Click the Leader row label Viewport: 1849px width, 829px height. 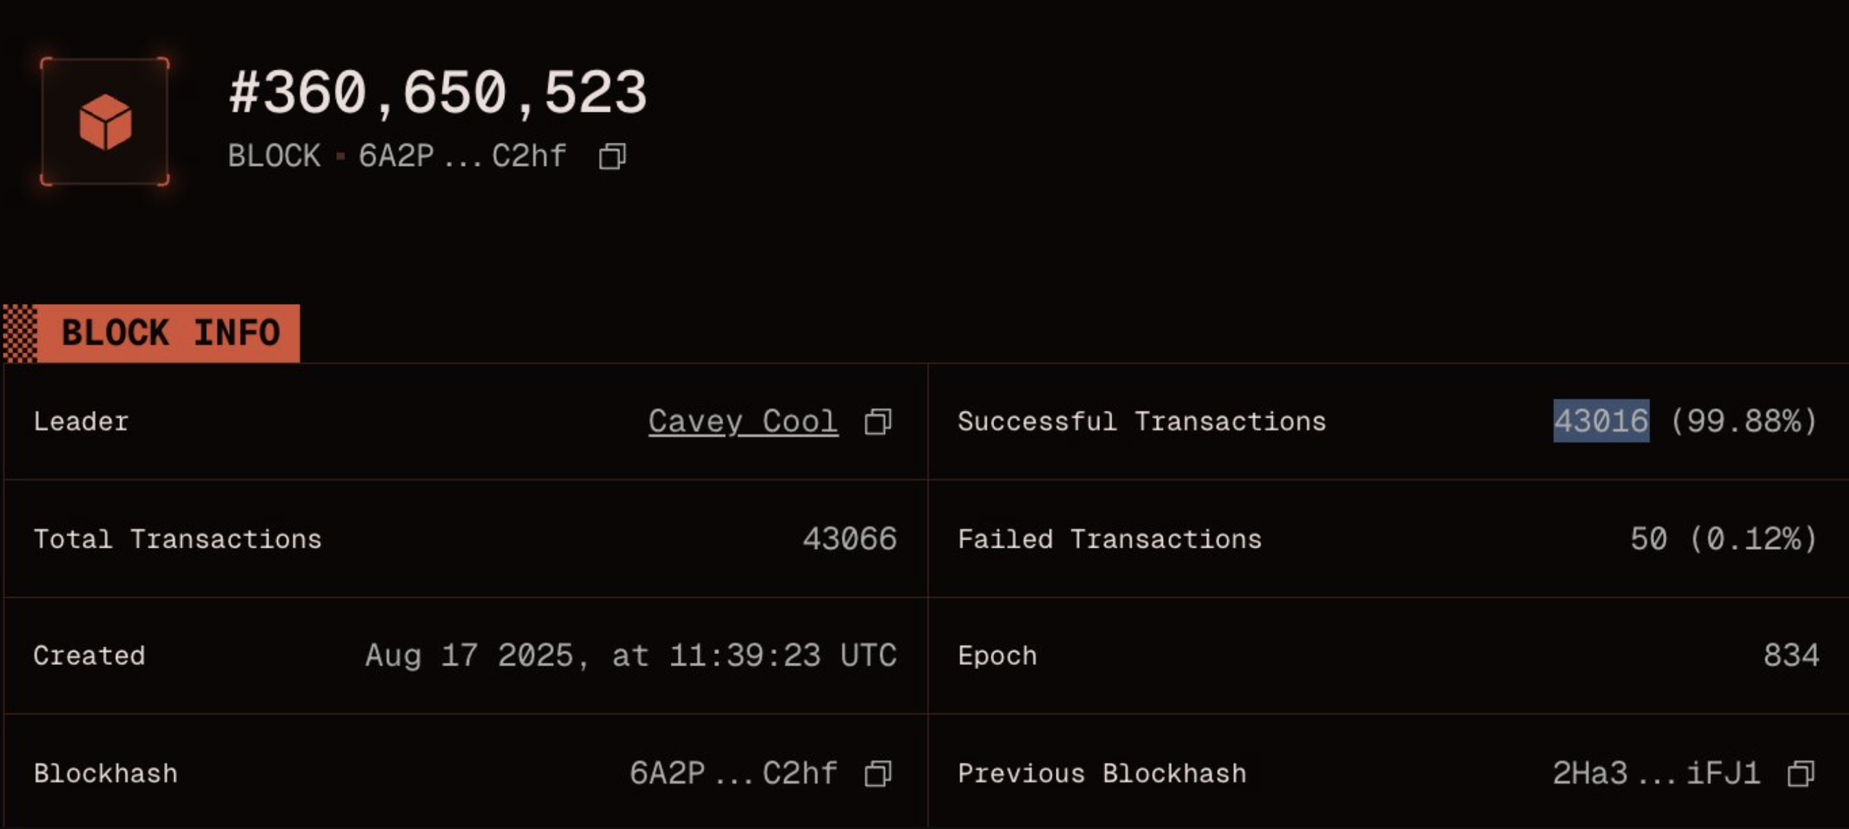click(81, 421)
